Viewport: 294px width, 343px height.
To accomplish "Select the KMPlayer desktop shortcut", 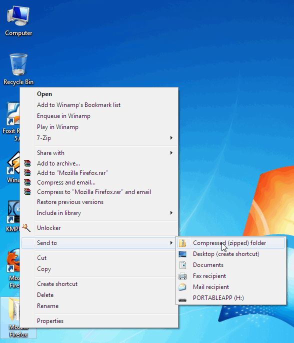I will tap(13, 212).
